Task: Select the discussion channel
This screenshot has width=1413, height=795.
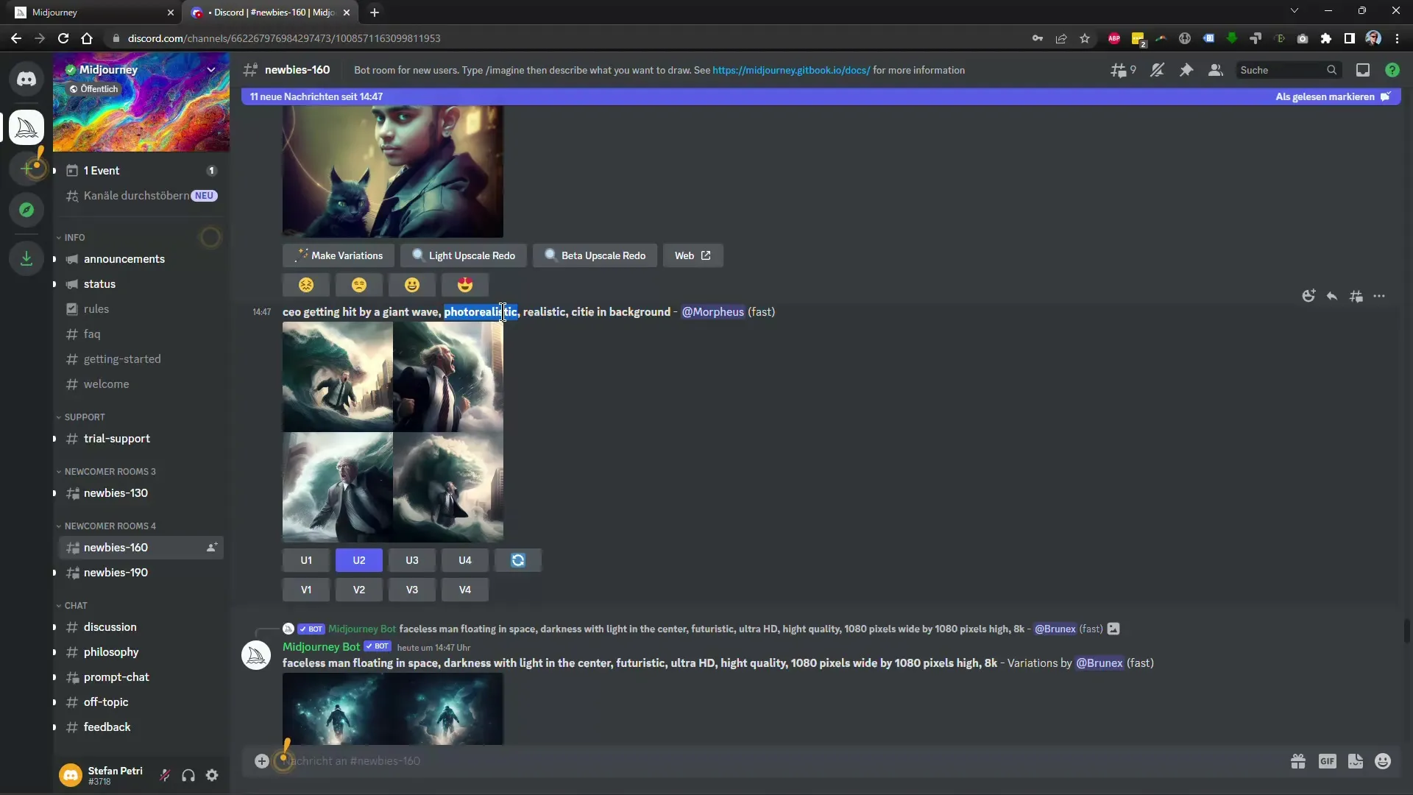Action: pos(110,626)
